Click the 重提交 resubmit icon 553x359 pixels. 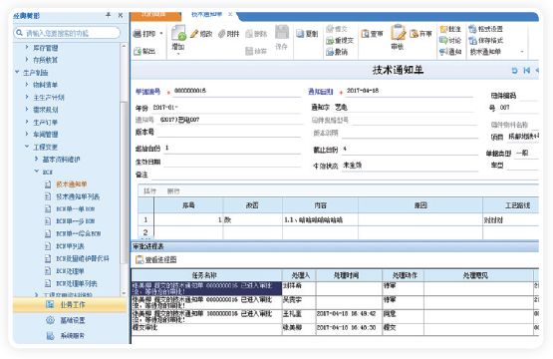click(330, 41)
